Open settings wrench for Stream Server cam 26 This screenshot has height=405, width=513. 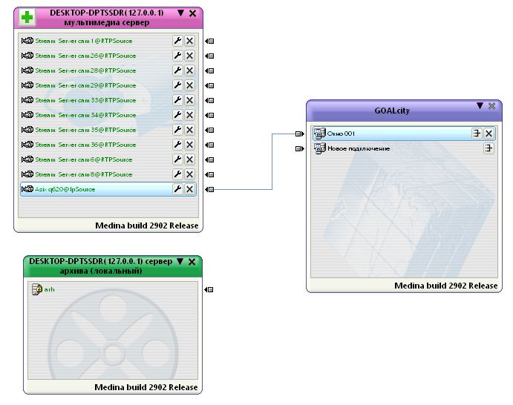pyautogui.click(x=177, y=56)
